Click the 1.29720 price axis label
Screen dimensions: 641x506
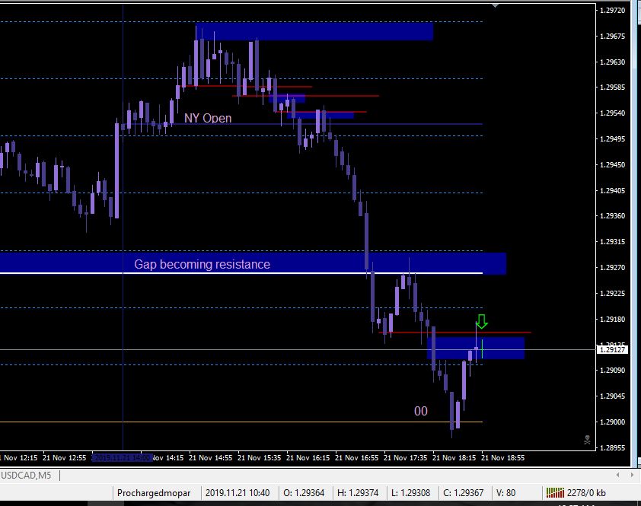pyautogui.click(x=612, y=10)
